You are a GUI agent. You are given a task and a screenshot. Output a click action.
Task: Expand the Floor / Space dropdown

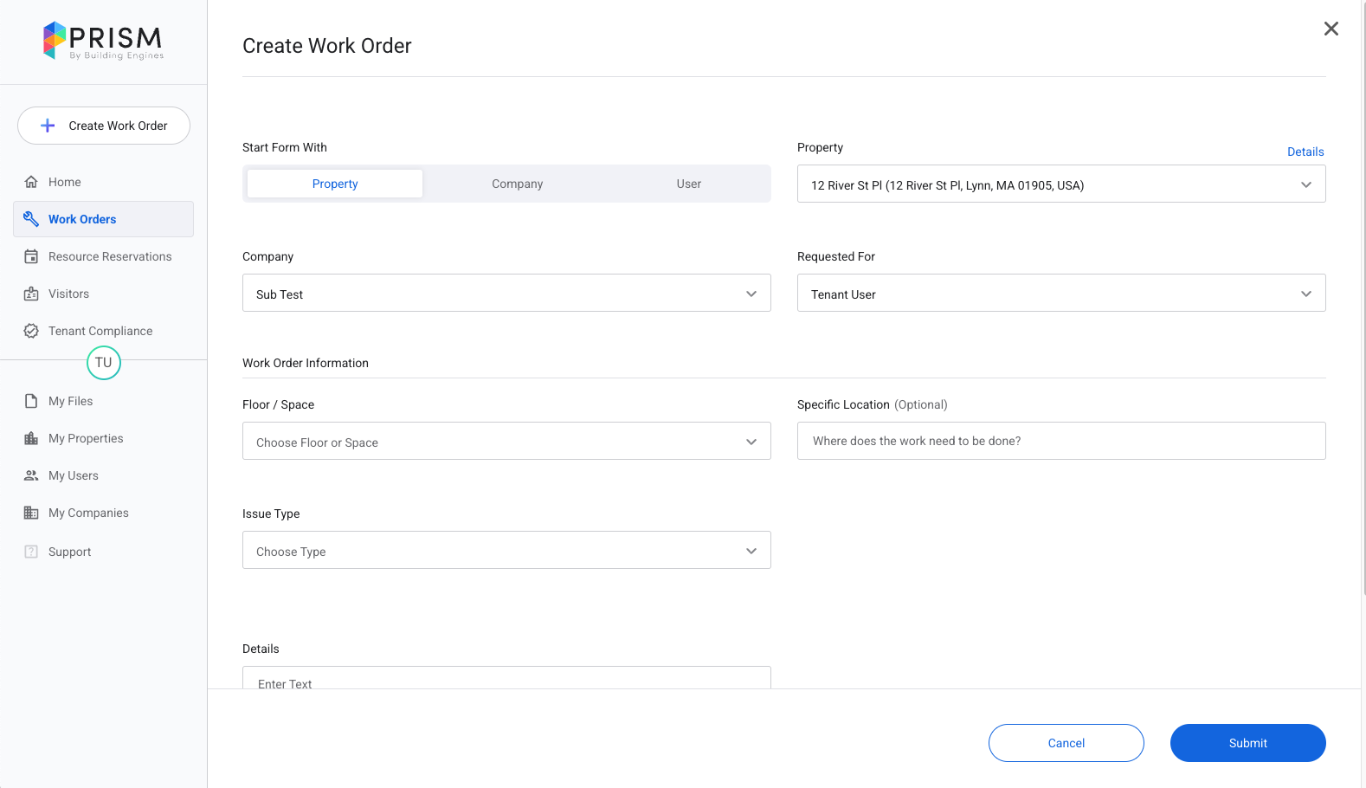[506, 442]
